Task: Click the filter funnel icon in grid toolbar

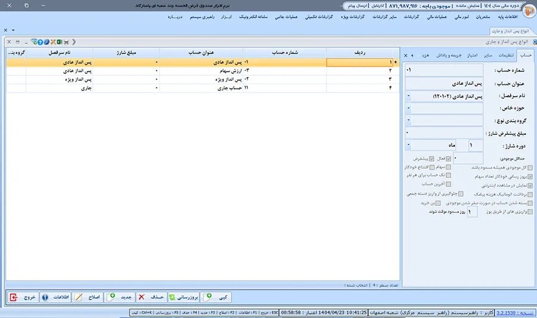Action: (x=34, y=42)
